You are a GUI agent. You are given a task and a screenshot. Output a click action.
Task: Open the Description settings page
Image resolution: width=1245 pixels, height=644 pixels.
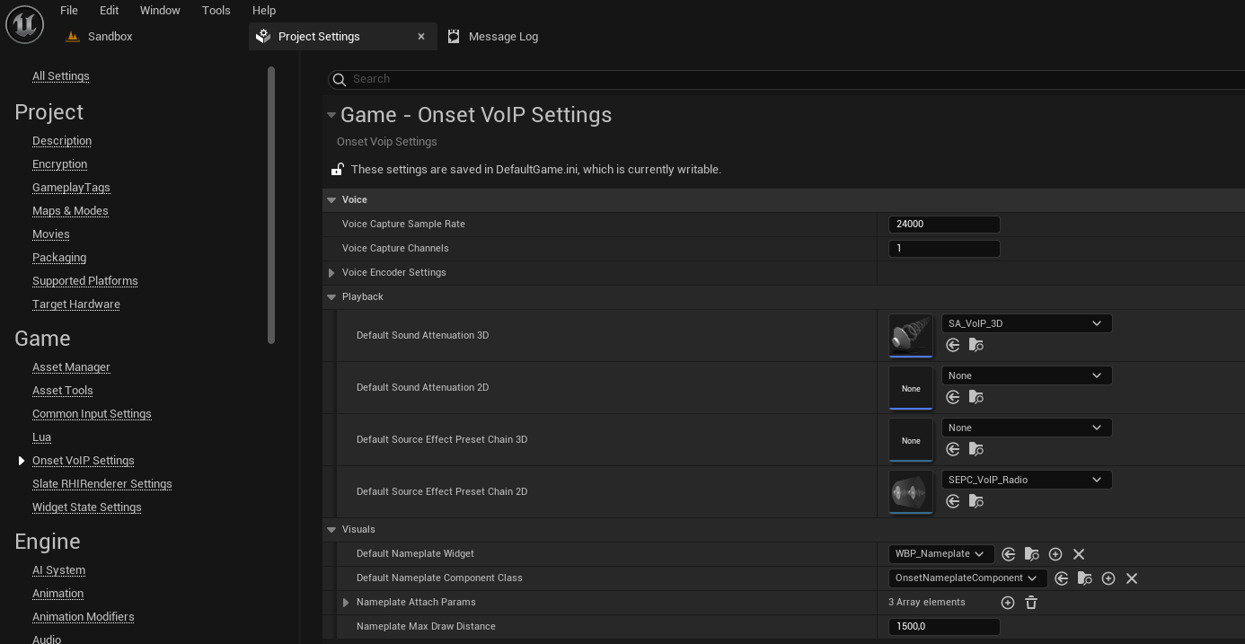[x=62, y=141]
